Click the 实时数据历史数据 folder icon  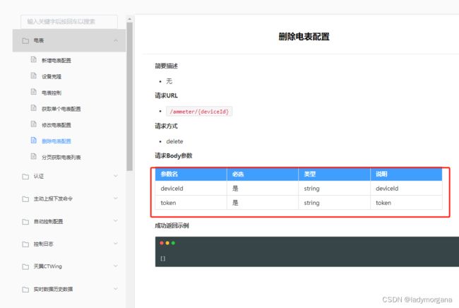(x=25, y=289)
